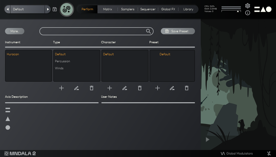Switch to the Matrix tab
Image resolution: width=276 pixels, height=157 pixels.
(108, 9)
